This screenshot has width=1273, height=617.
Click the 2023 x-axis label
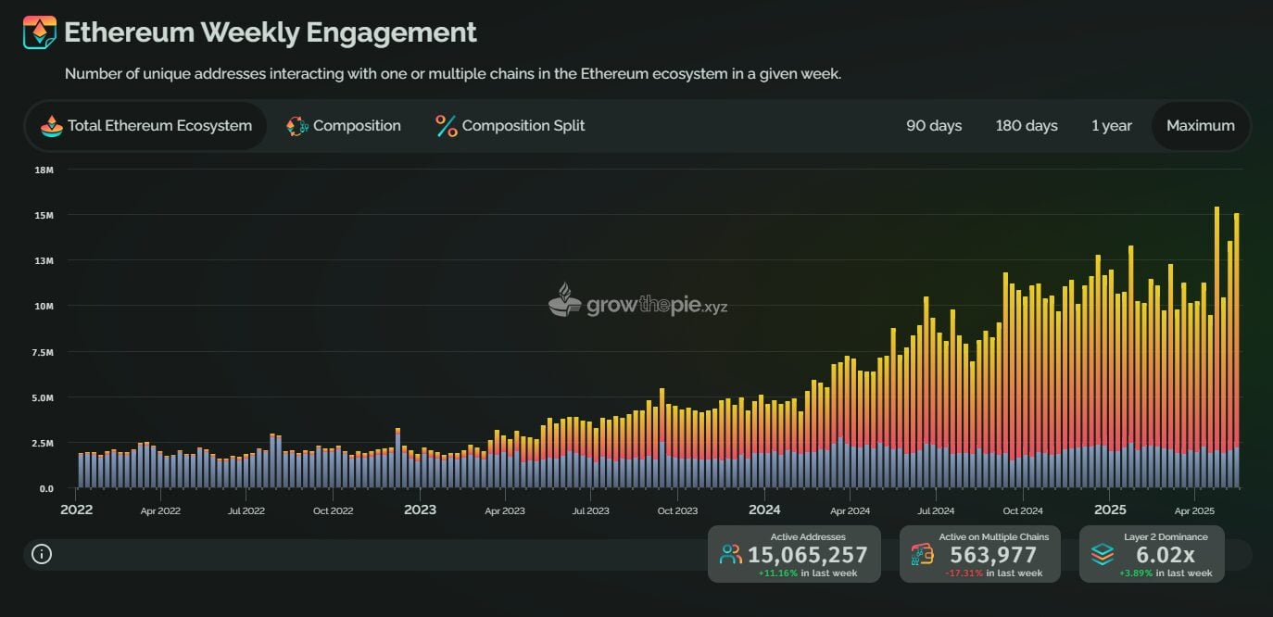pos(420,510)
